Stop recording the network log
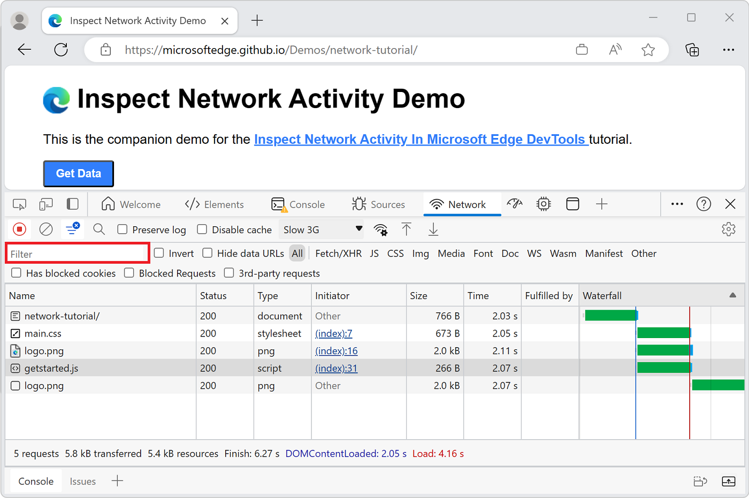This screenshot has width=749, height=498. coord(19,229)
